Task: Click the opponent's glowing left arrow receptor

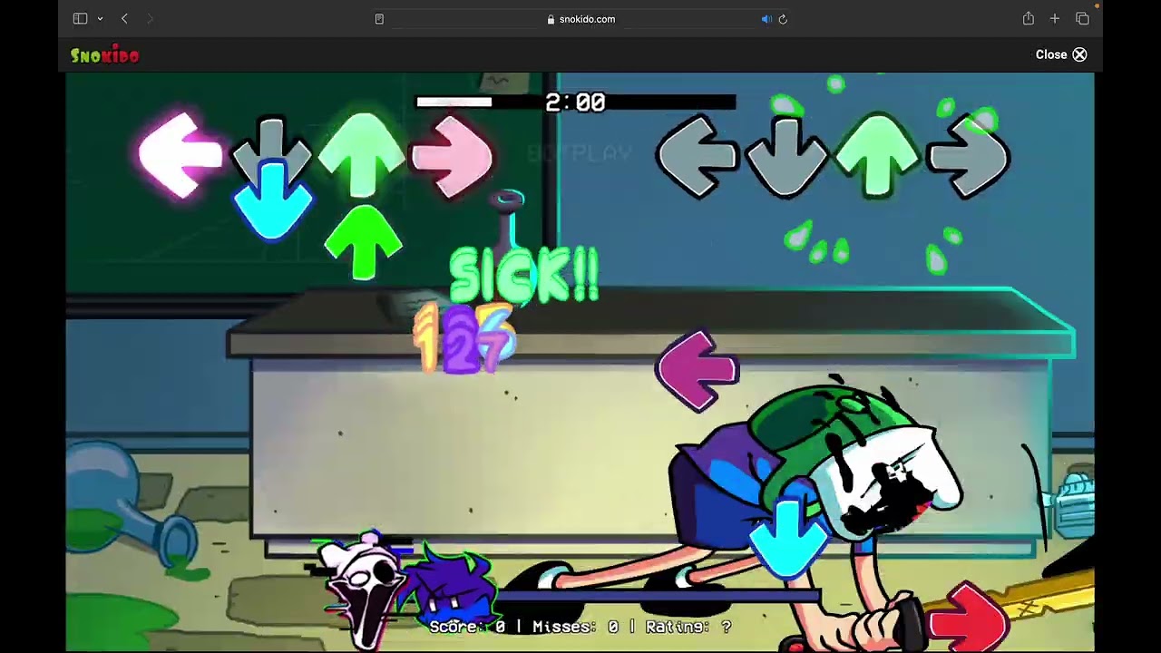Action: coord(180,155)
